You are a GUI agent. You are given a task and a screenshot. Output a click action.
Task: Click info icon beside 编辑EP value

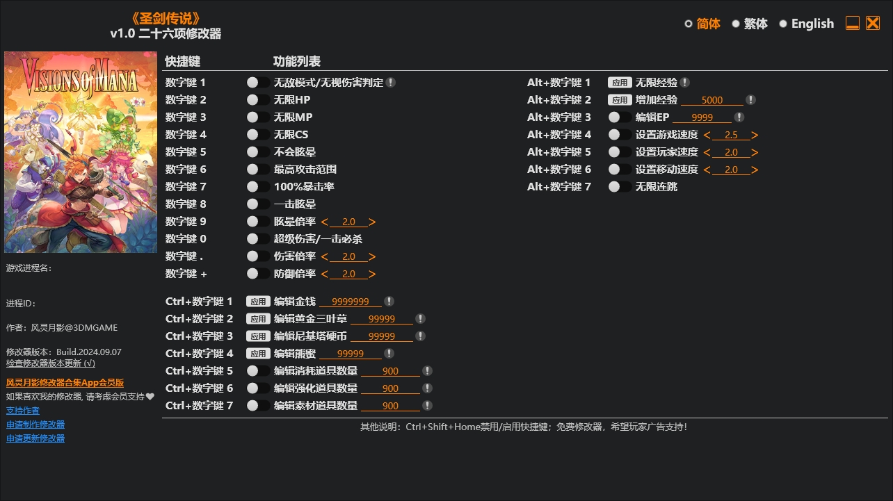coord(739,117)
